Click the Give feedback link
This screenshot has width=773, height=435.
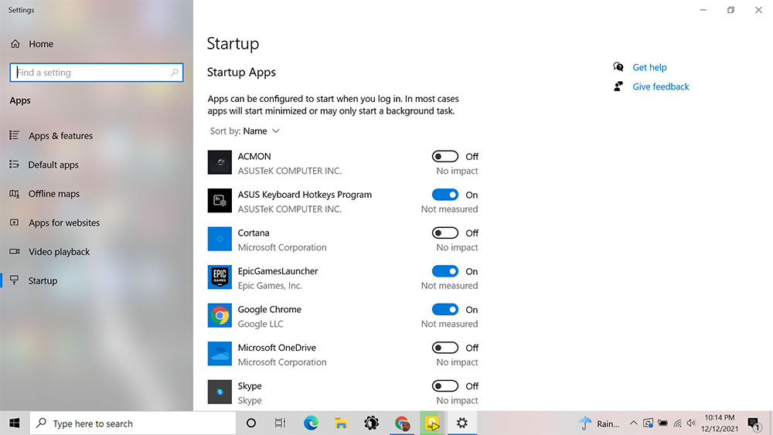coord(661,87)
